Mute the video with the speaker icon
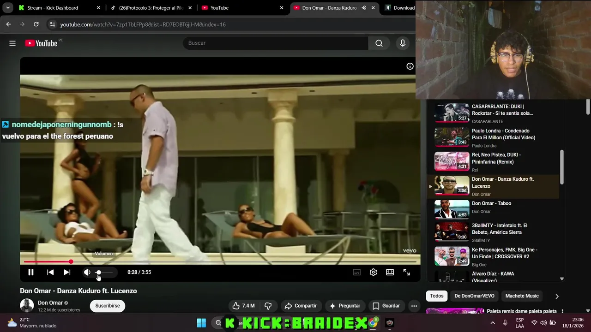The height and width of the screenshot is (332, 591). click(87, 272)
